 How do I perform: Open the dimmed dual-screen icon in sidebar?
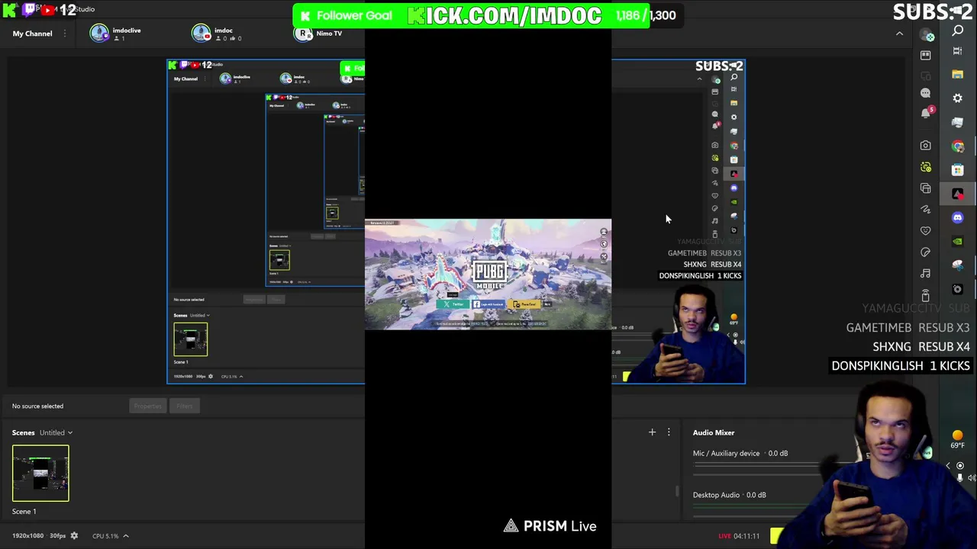tap(926, 75)
